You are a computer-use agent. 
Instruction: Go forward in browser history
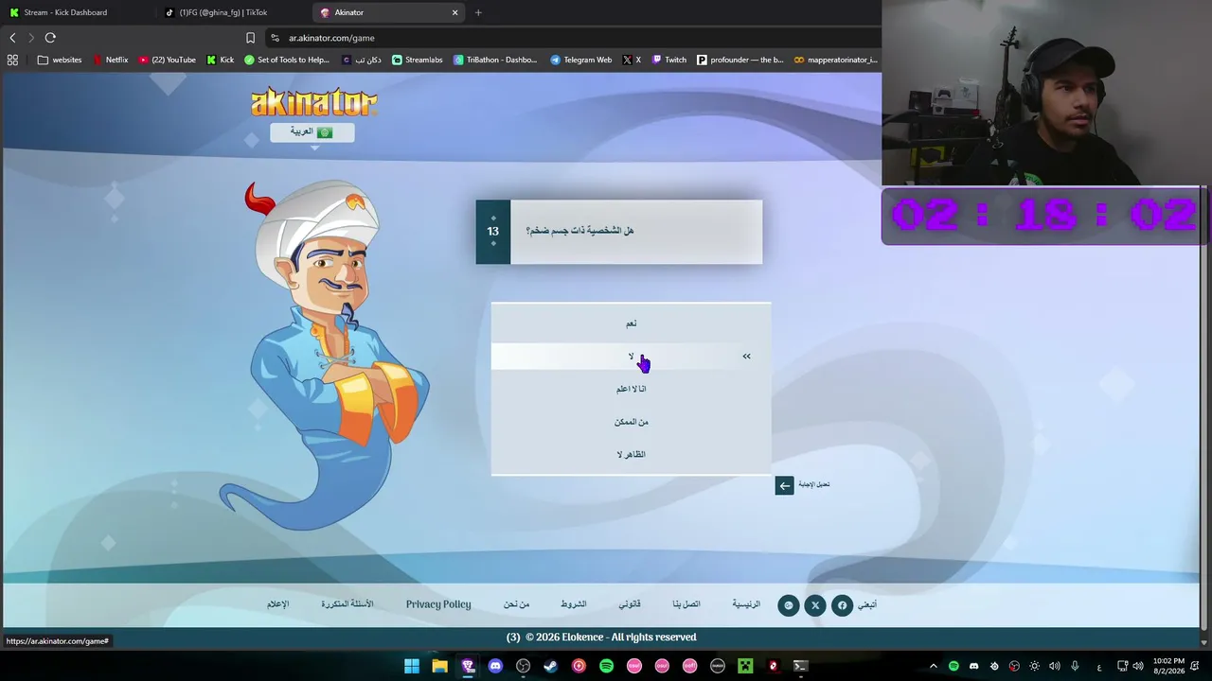click(x=31, y=38)
